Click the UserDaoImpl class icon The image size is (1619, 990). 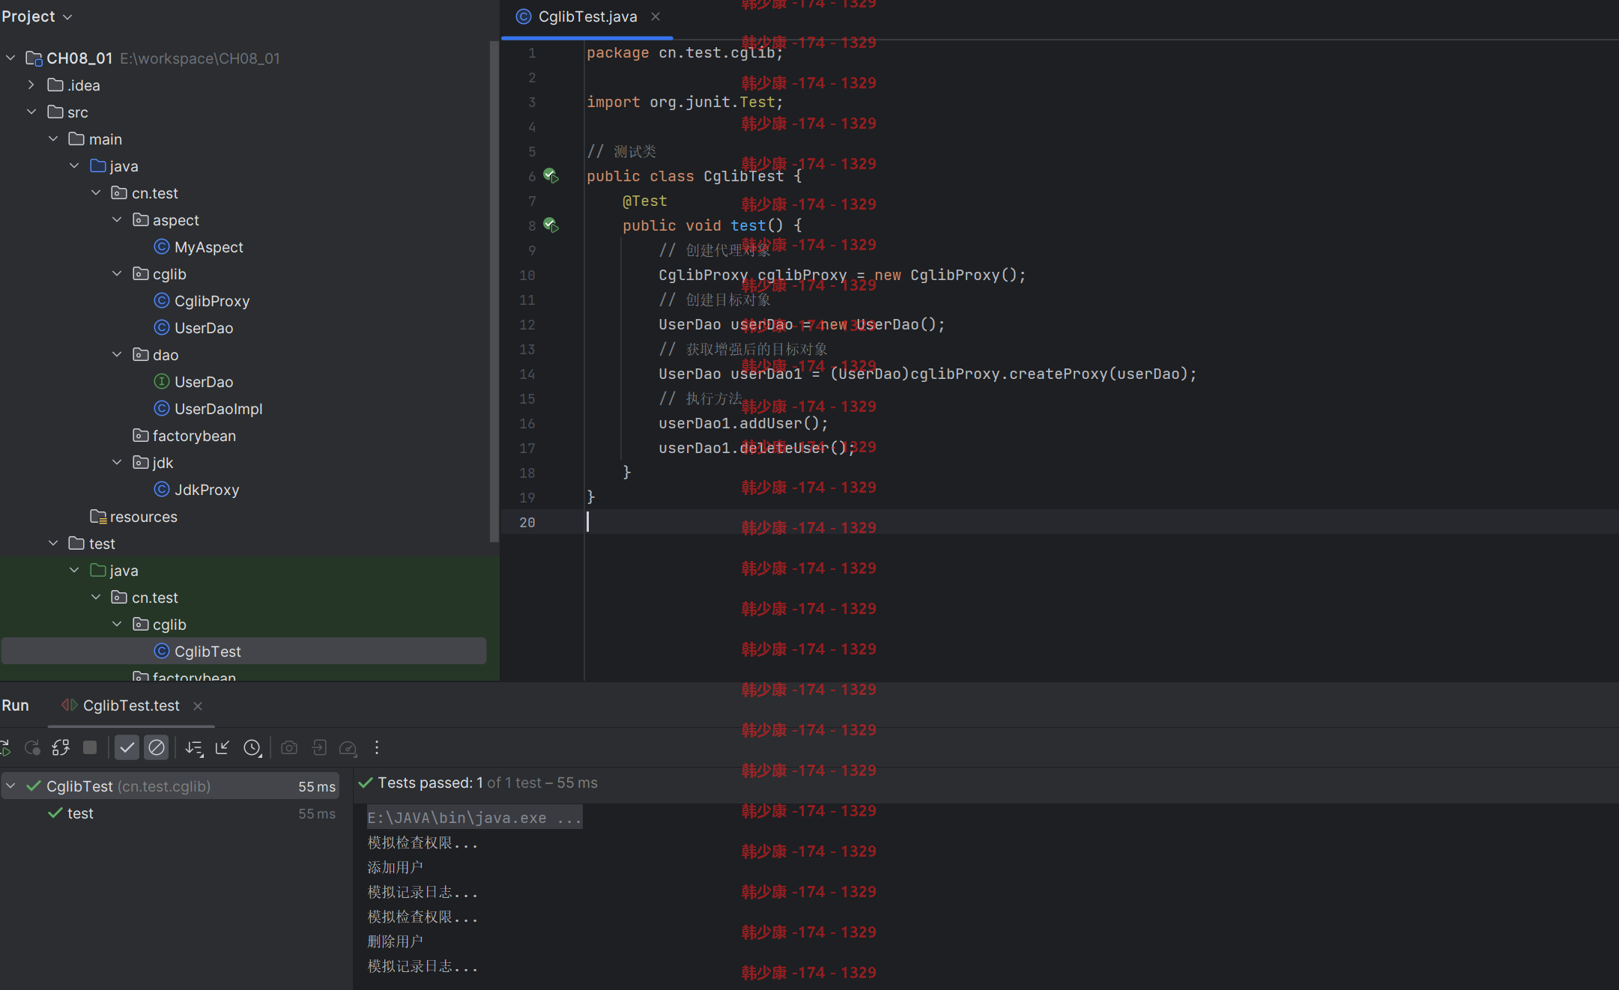[x=161, y=408]
